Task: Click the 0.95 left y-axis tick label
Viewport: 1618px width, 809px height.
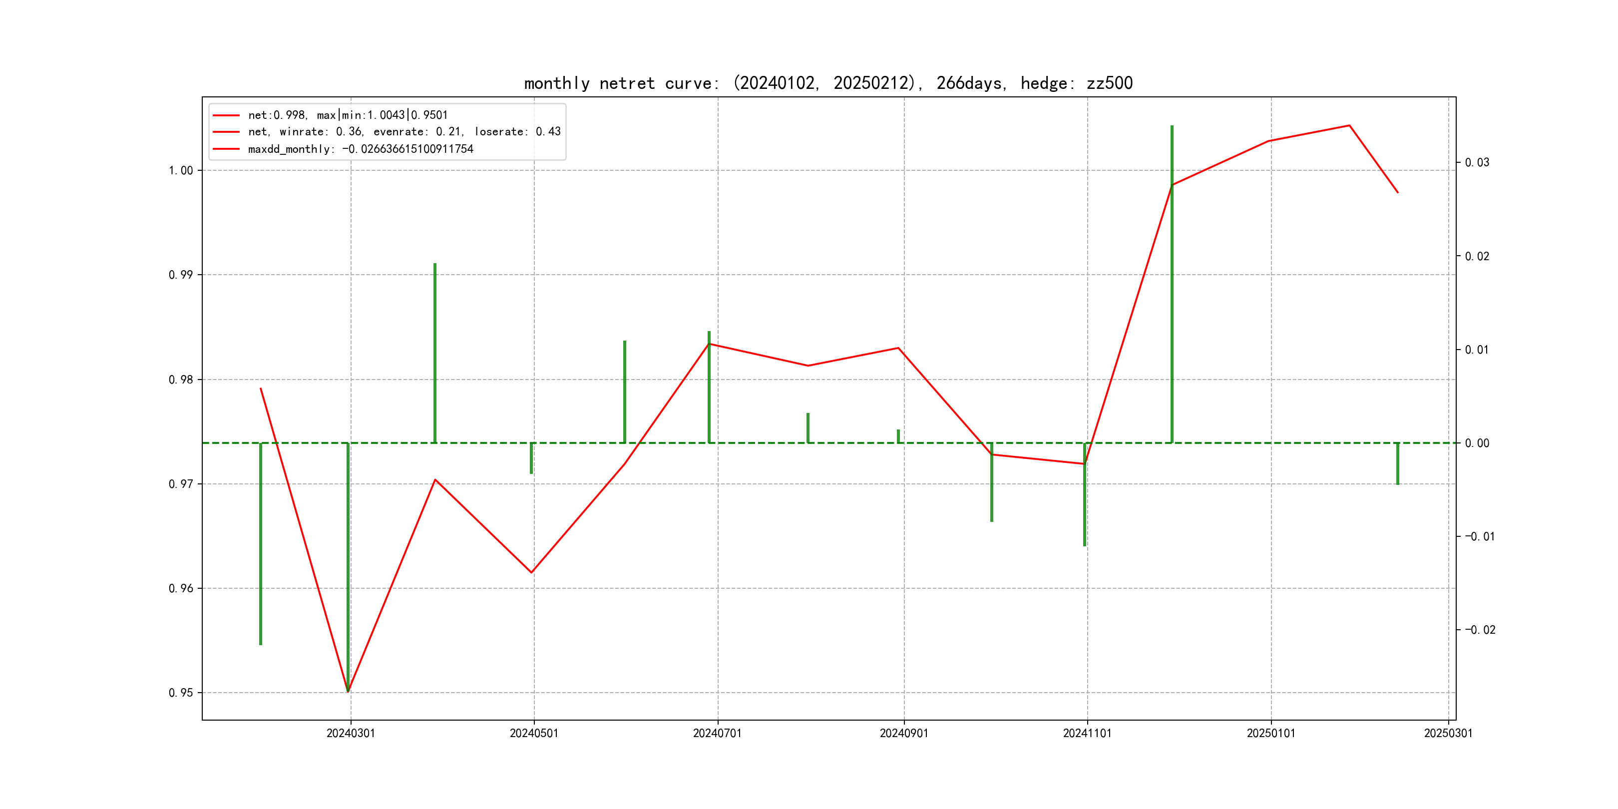Action: click(181, 693)
